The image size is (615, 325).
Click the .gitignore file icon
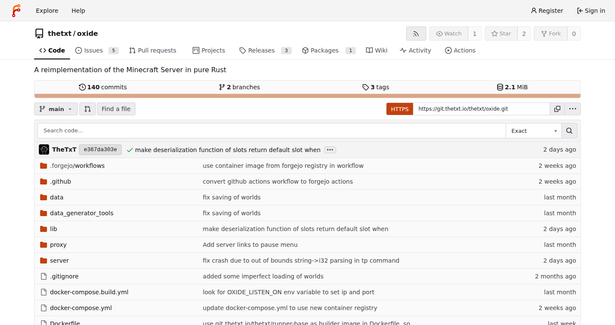click(44, 276)
